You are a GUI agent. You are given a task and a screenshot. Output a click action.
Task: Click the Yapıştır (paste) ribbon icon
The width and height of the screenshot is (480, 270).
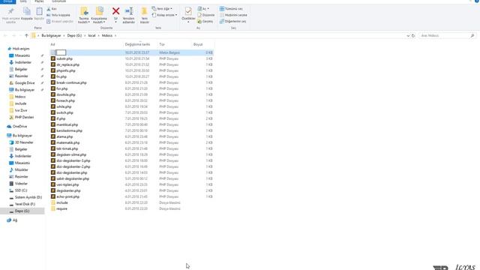pyautogui.click(x=39, y=11)
